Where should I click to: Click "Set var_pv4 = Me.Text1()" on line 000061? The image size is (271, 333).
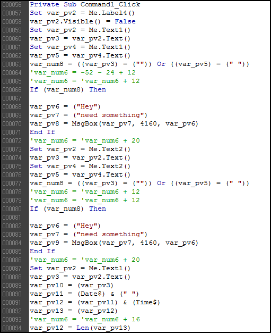click(x=80, y=47)
